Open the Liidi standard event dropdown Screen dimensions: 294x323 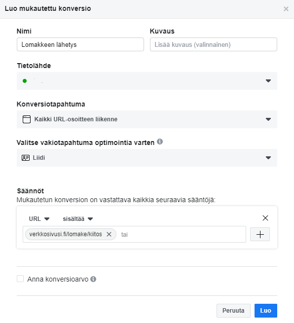(147, 158)
